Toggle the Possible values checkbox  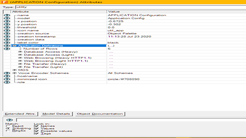(36, 131)
